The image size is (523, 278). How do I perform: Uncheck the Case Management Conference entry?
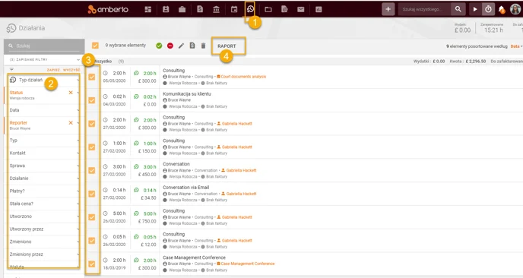click(x=91, y=264)
